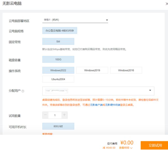Choose Windows2022 operating system
The image size is (168, 150).
(58, 70)
